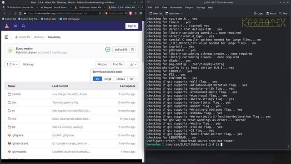The width and height of the screenshot is (291, 164).
Task: Open a new tab in Falkon
Action: pyautogui.click(x=142, y=7)
